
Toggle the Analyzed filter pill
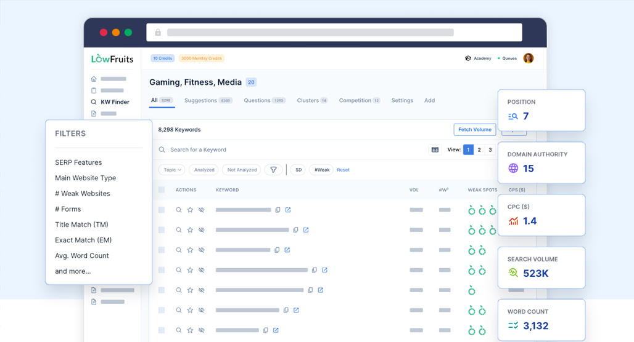pos(204,170)
